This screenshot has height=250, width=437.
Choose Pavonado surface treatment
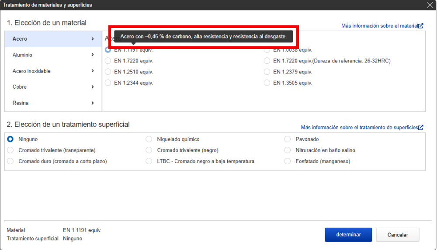click(x=287, y=139)
